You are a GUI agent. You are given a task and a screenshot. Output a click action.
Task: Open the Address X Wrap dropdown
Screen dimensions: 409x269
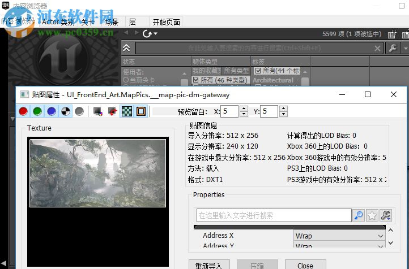pos(339,236)
